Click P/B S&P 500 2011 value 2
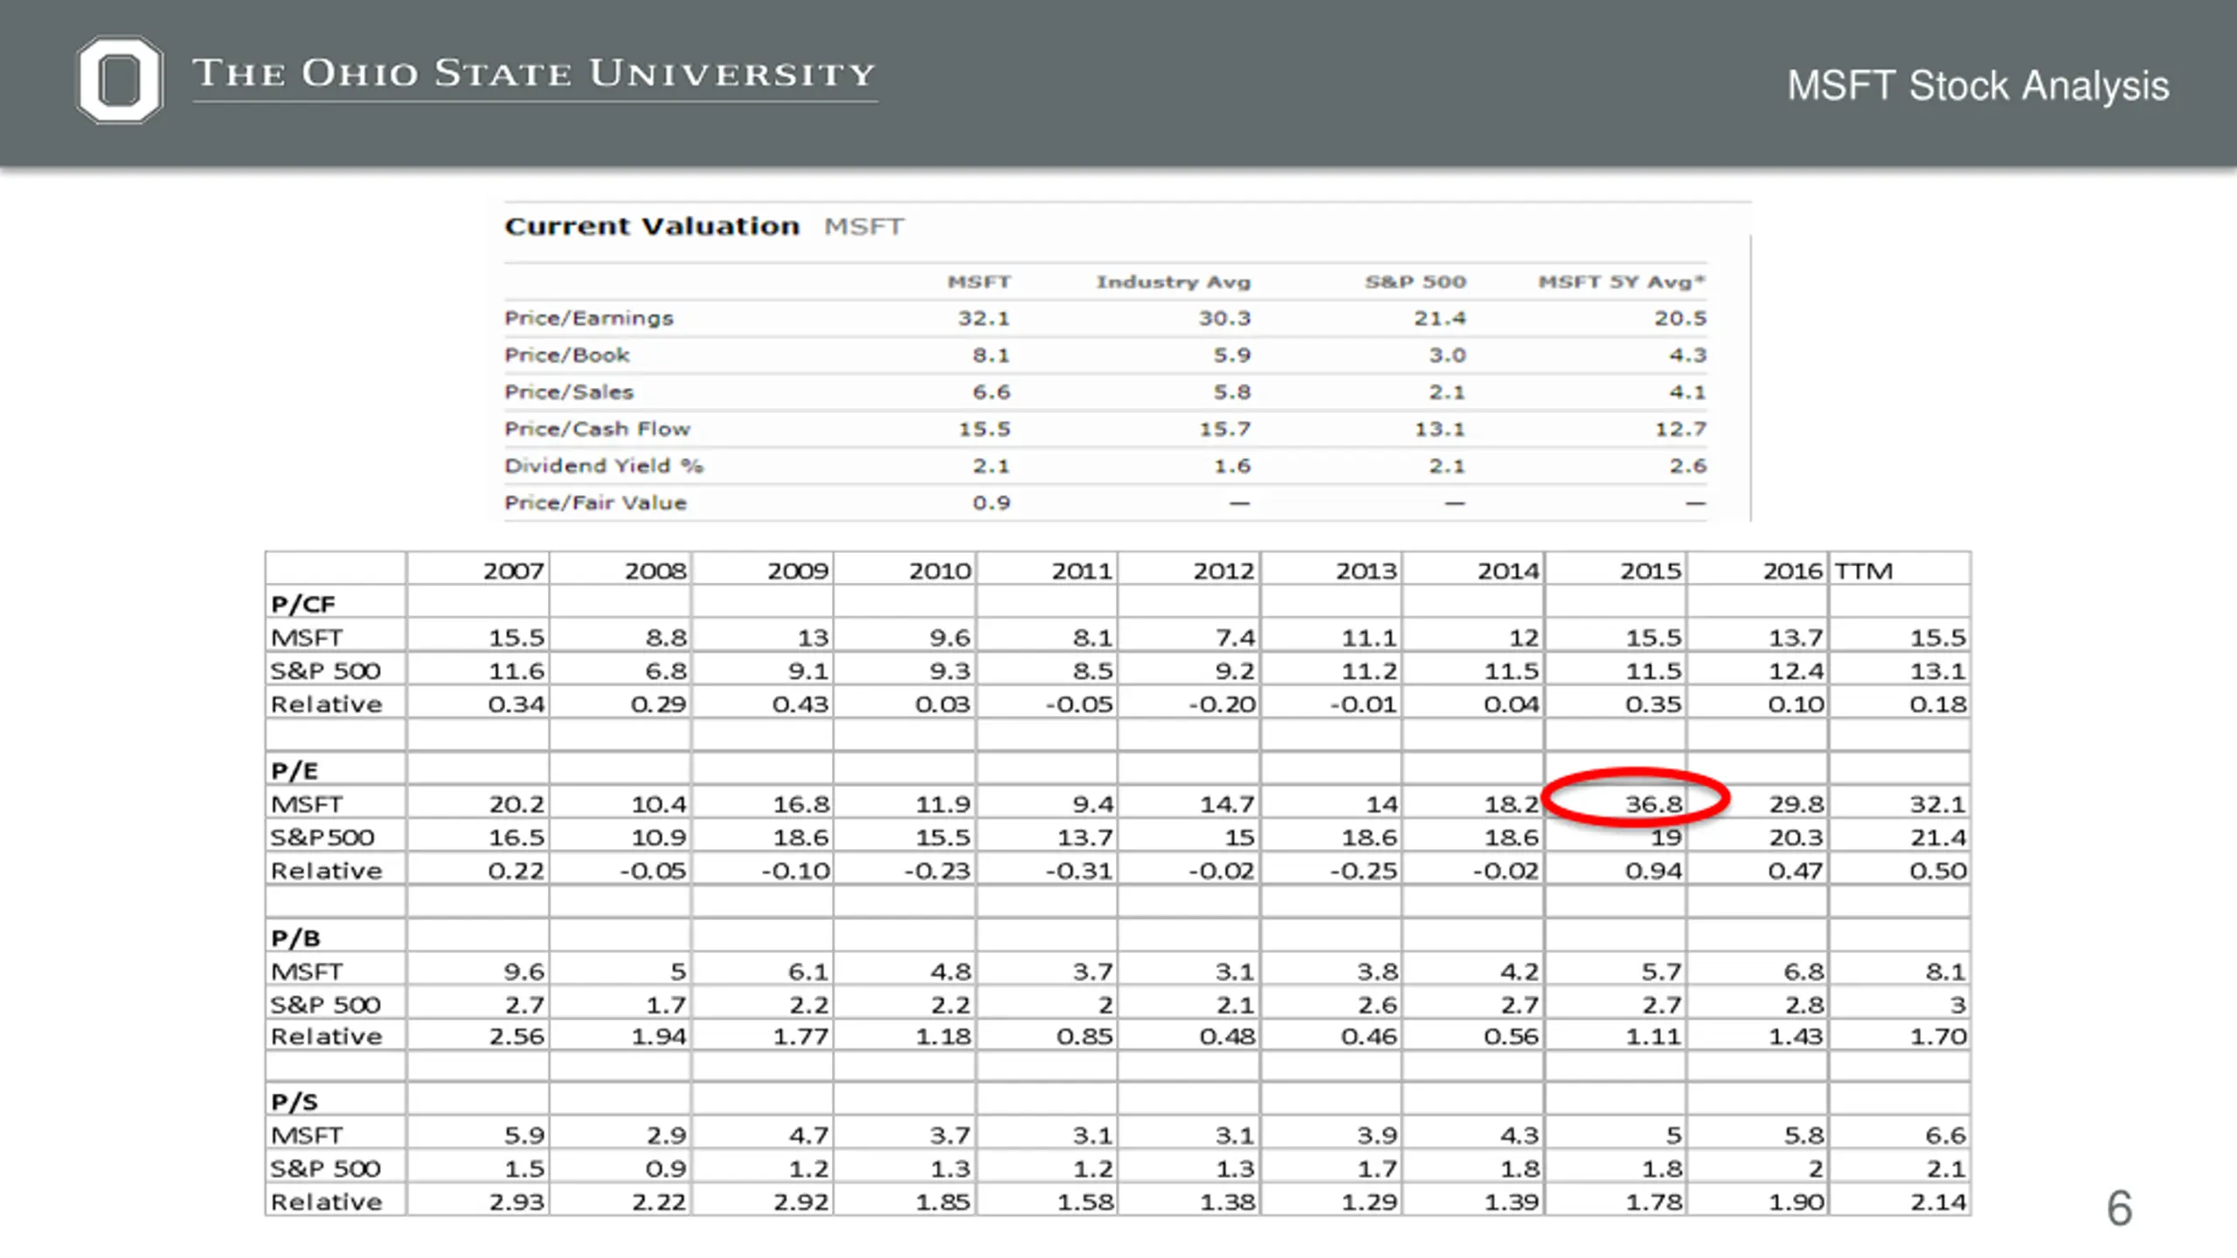The width and height of the screenshot is (2237, 1258). click(x=1105, y=1005)
